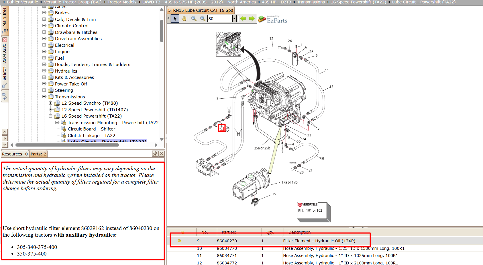Click the down arrow in the left sidebar
Screen dimensions: 483x265
pos(5,145)
